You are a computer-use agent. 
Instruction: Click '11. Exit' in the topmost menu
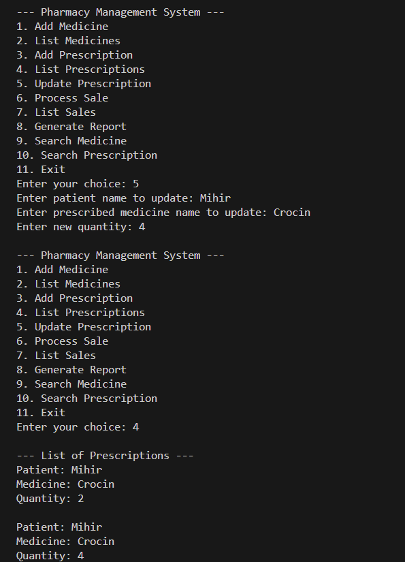pyautogui.click(x=41, y=170)
